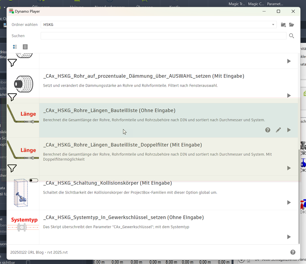Edit the Rohre_Längen_Bauteilliste script with pencil
The image size is (306, 264).
click(278, 130)
